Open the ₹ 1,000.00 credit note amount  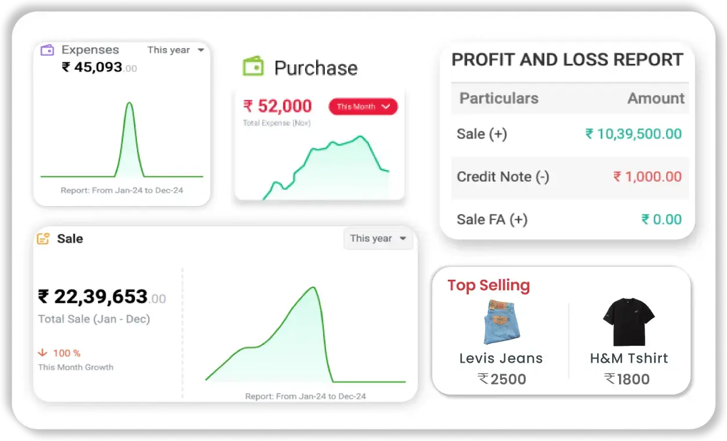pos(647,177)
